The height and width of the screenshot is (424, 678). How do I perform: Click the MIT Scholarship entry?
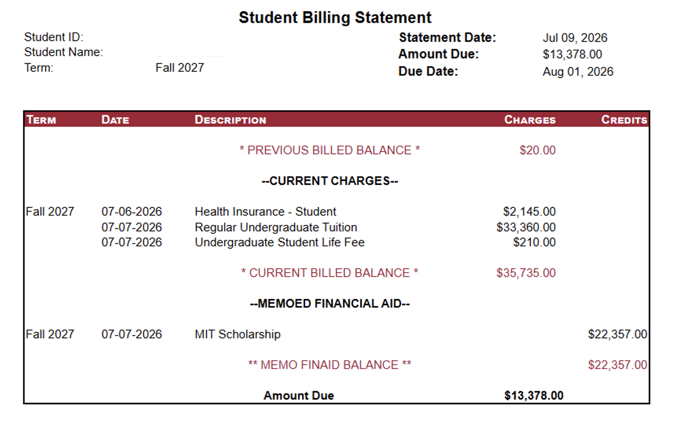tap(237, 335)
